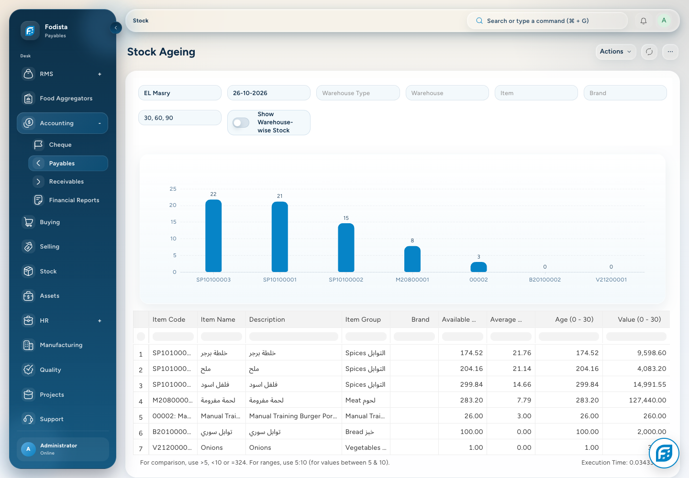
Task: Select the SP10100003 bar in chart
Action: [213, 236]
